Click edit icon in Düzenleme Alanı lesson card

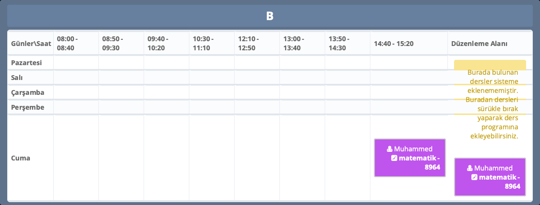pos(474,177)
